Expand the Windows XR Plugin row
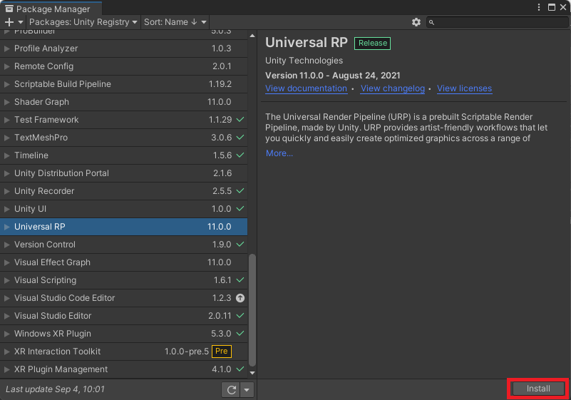 [6, 334]
